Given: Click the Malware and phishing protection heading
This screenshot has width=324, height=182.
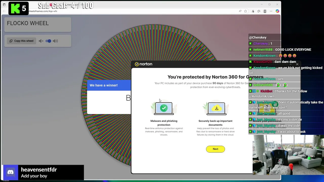Looking at the screenshot, I should coord(164,123).
